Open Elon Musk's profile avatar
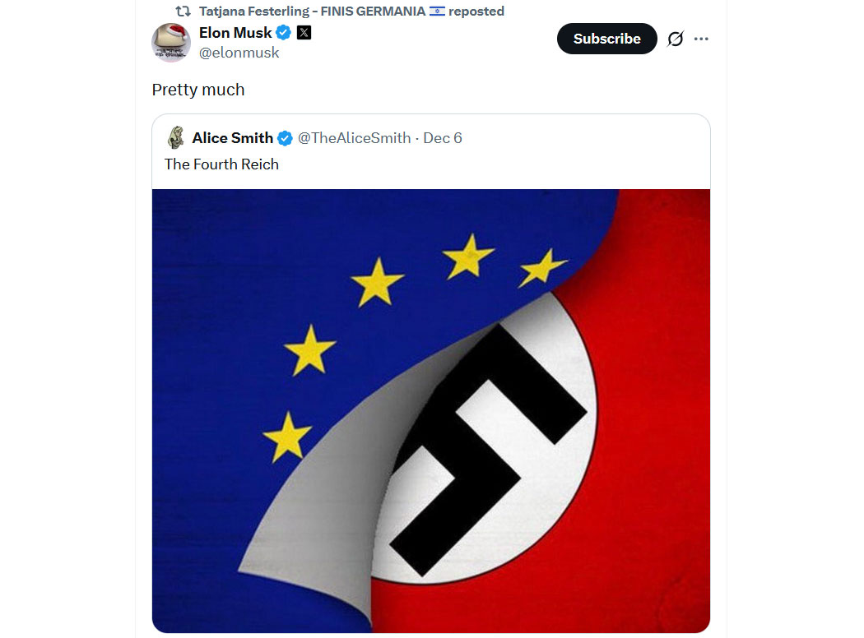Viewport: 864px width, 638px height. click(171, 42)
